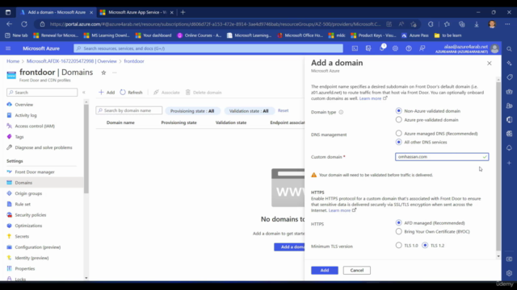The height and width of the screenshot is (290, 517).
Task: Click the Delete domain command
Action: coord(204,93)
